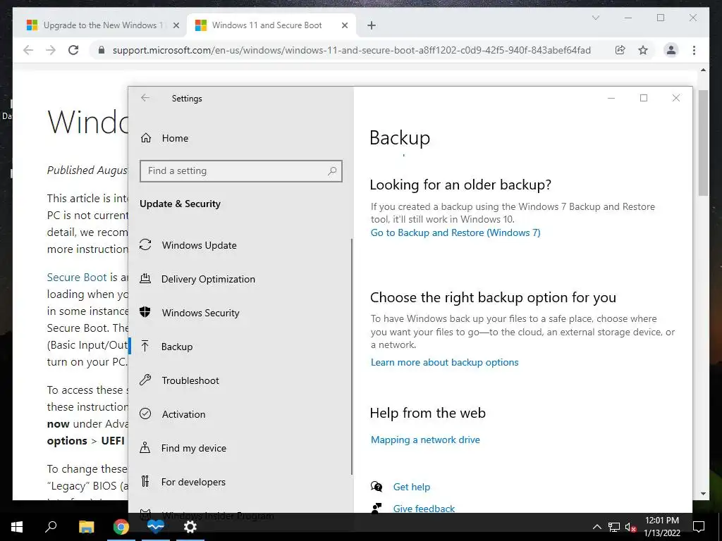
Task: Click the Chrome address bar URL
Action: point(351,50)
